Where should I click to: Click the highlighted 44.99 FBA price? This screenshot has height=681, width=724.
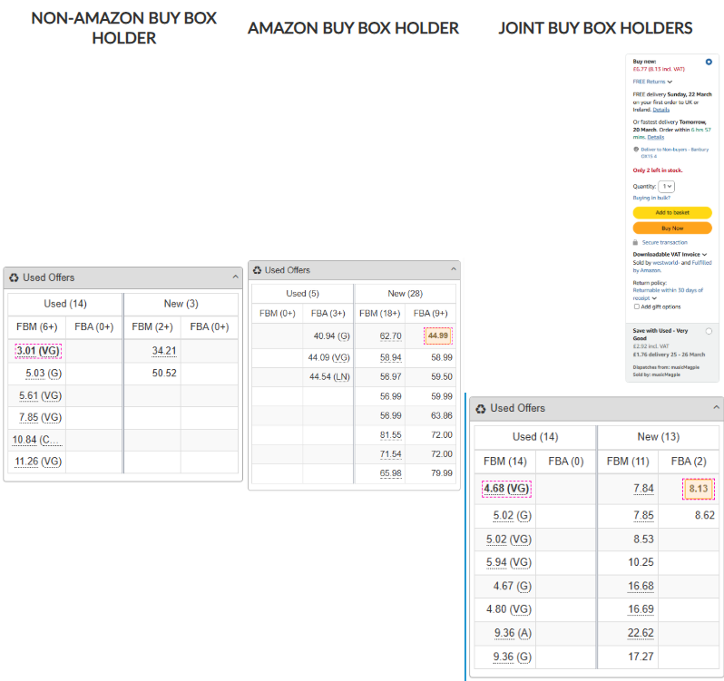pos(437,336)
